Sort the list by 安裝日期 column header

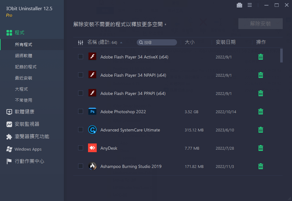(x=225, y=42)
